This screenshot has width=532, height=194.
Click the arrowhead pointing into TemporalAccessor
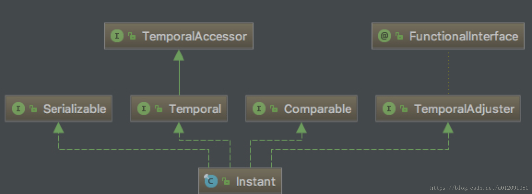179,56
